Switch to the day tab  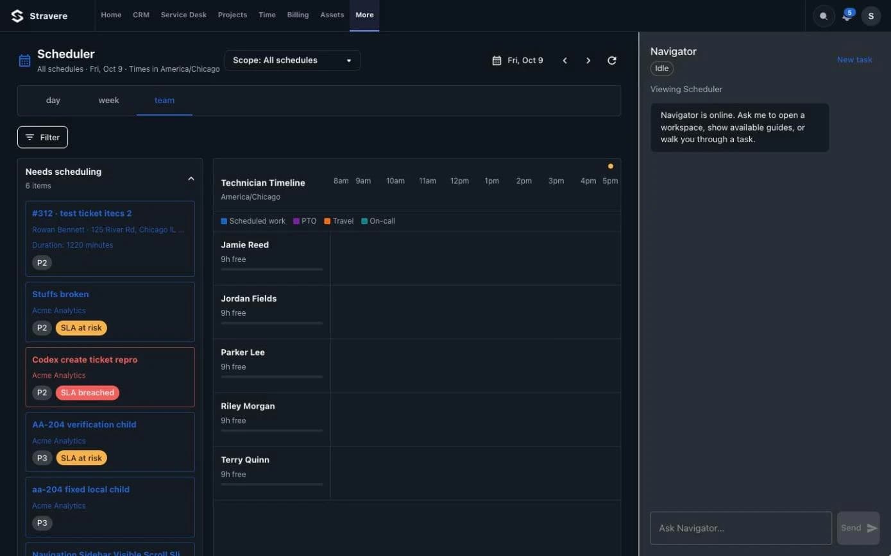53,101
